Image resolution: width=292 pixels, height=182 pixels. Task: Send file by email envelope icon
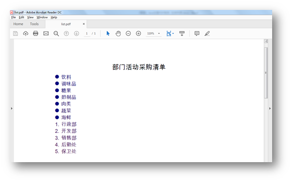pos(46,34)
